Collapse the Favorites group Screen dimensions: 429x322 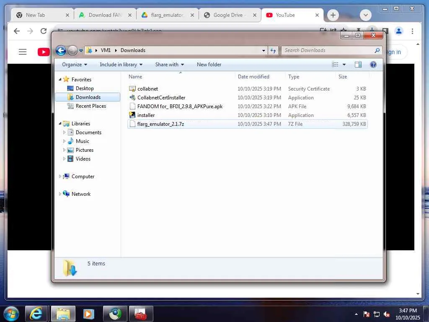click(60, 79)
